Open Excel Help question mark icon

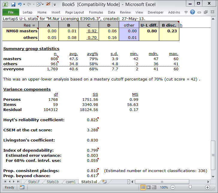(x=193, y=12)
